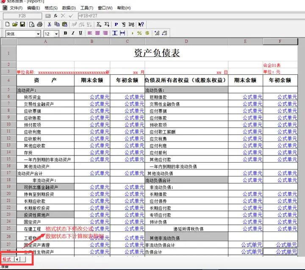Toggle underline formatting
The width and height of the screenshot is (305, 270).
[80, 33]
